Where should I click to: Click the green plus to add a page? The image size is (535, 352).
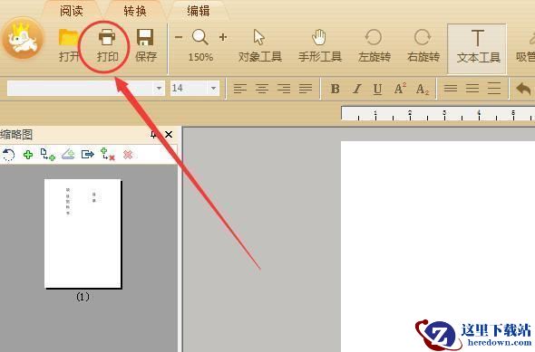(28, 155)
